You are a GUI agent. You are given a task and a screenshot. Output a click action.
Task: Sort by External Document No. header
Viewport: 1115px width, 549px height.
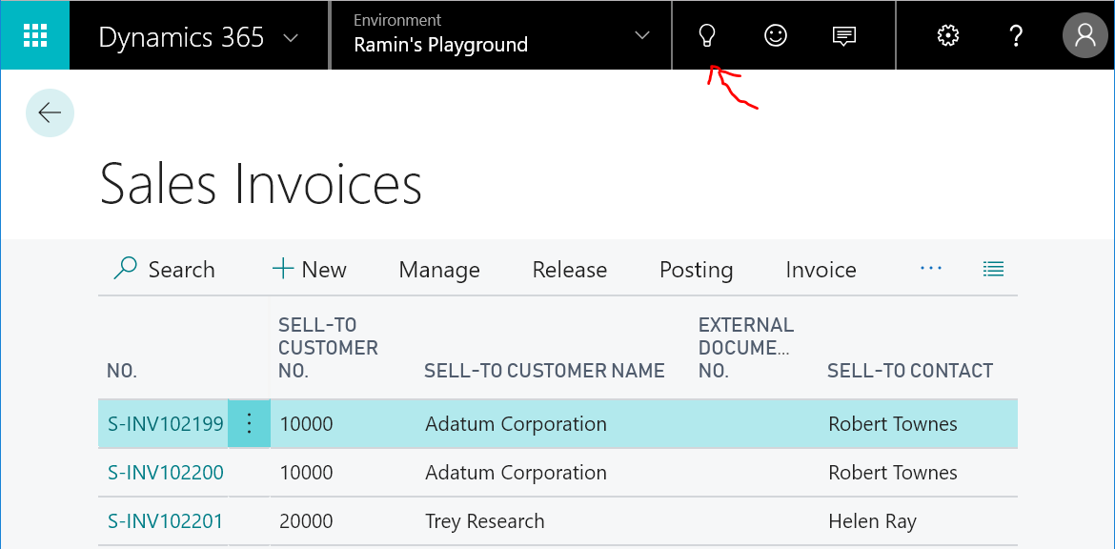[746, 348]
